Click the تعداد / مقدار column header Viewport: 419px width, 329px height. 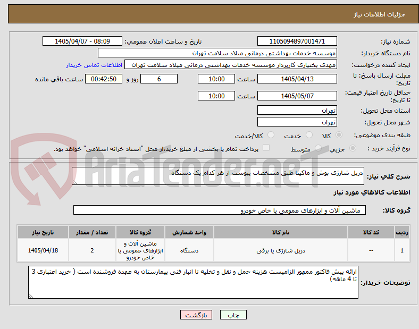(x=92, y=232)
